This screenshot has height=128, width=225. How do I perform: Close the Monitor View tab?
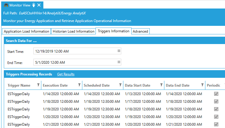click(x=39, y=5)
